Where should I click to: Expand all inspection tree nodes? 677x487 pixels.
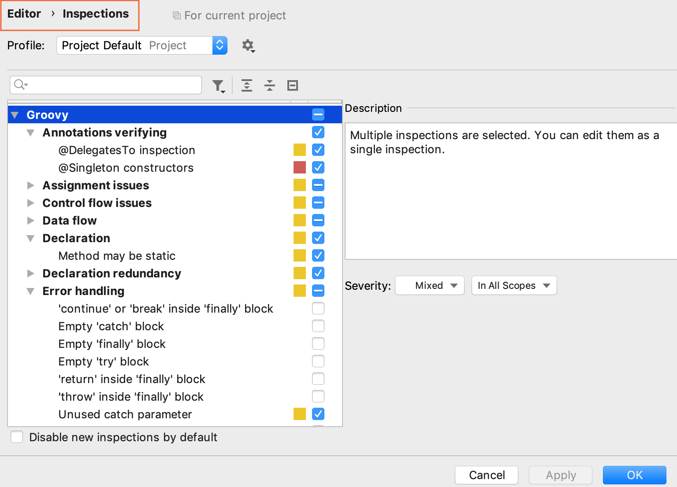point(247,85)
